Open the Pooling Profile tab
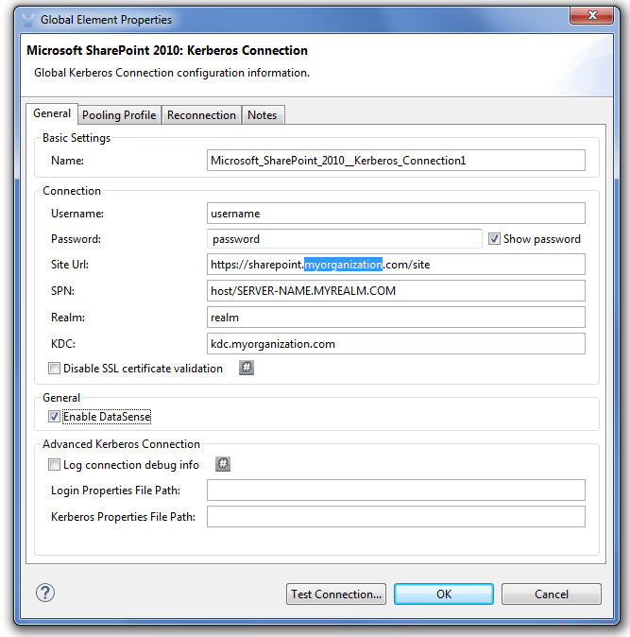 coord(119,115)
